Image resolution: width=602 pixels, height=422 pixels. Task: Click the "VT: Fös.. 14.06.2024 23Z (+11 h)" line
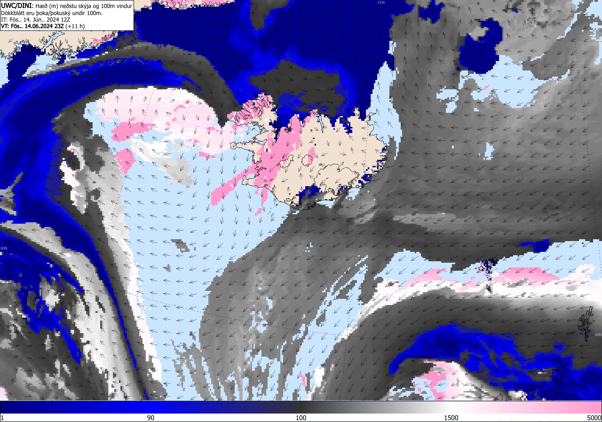click(43, 26)
